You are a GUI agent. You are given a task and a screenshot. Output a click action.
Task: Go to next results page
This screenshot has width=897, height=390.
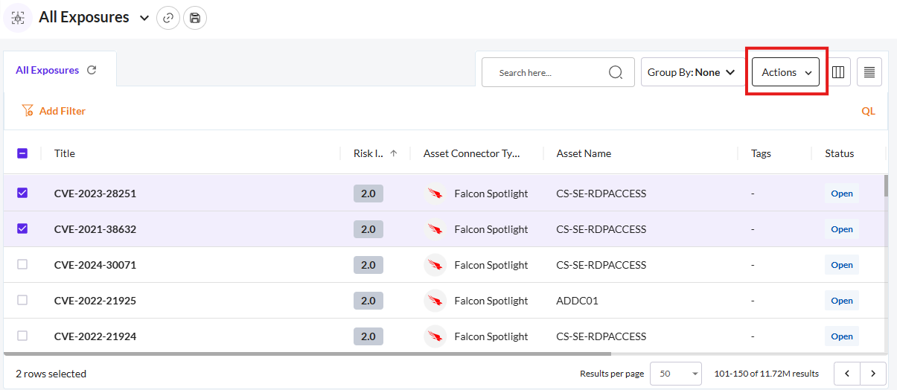(873, 374)
